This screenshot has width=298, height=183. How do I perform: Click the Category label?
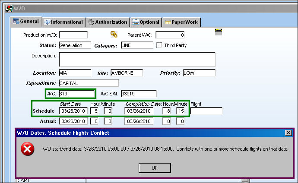click(x=106, y=46)
